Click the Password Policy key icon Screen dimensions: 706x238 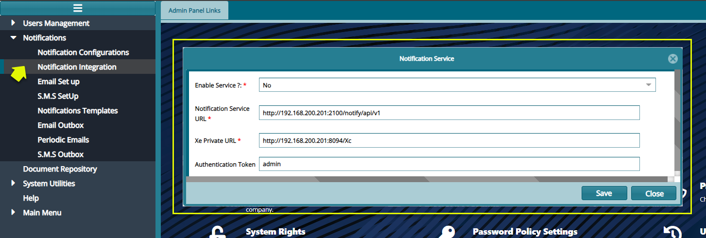448,233
